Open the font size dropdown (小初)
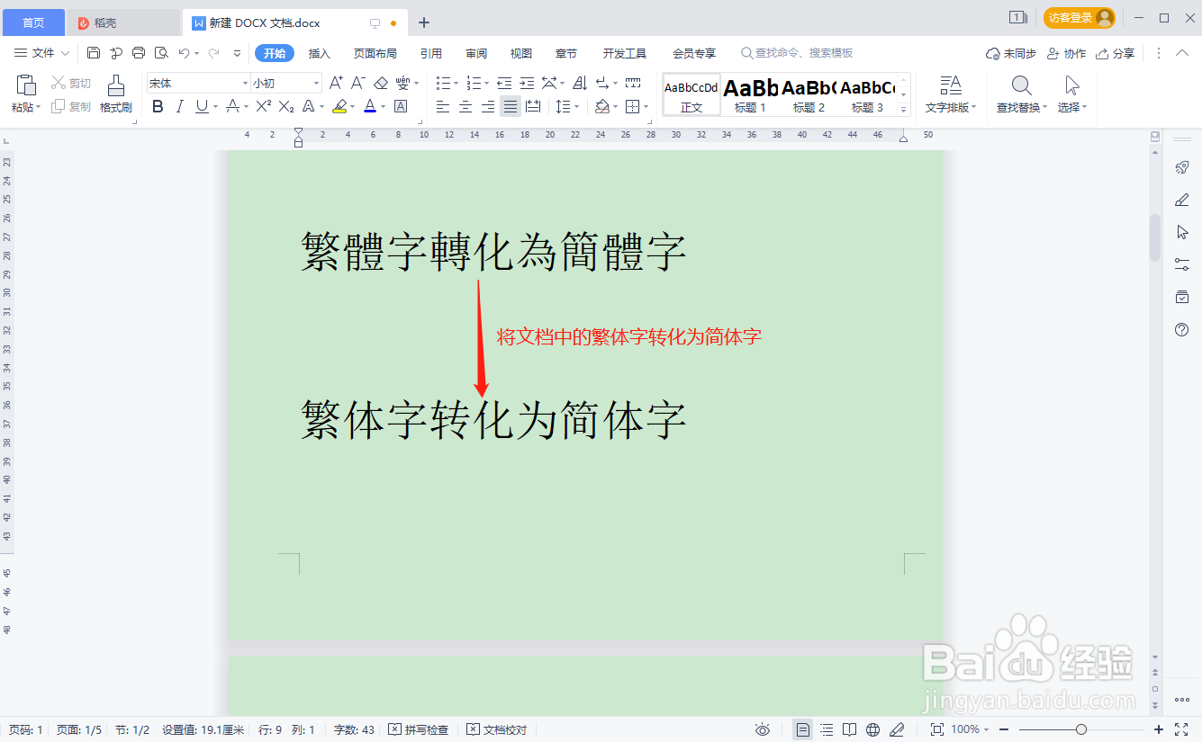Viewport: 1202px width, 742px height. [x=316, y=83]
